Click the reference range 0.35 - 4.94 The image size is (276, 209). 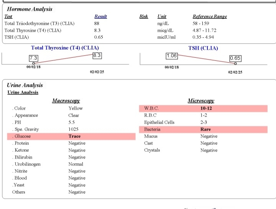[x=203, y=37]
